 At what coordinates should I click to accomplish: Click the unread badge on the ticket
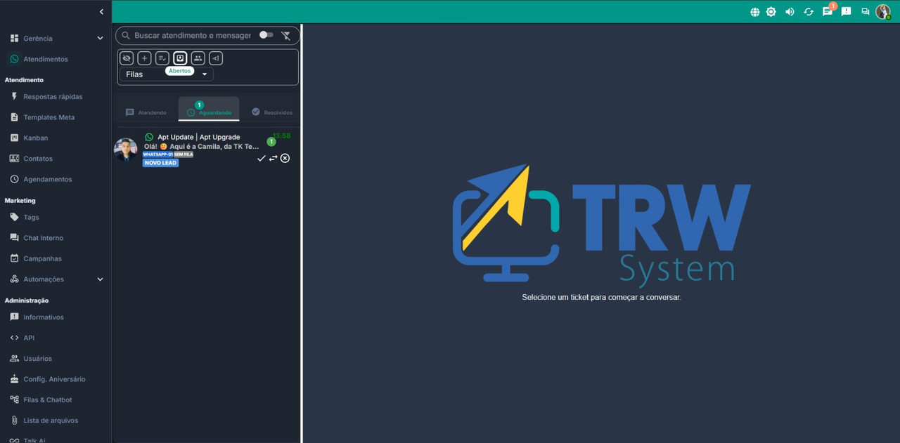pos(271,142)
